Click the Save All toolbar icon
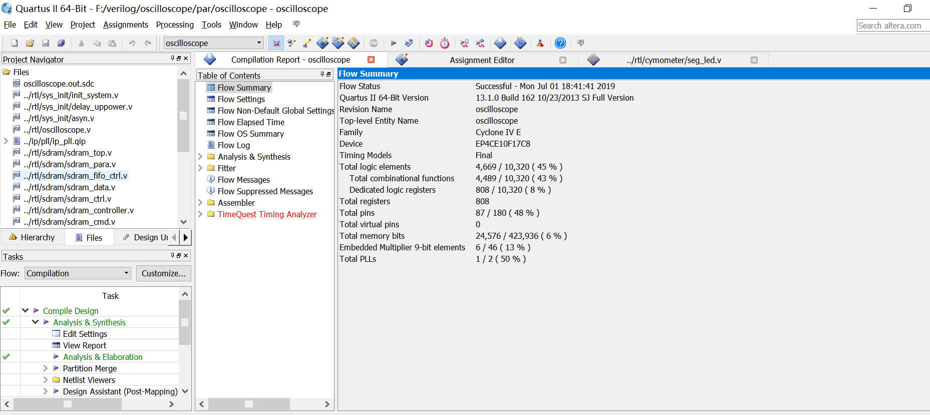The image size is (930, 415). point(61,43)
